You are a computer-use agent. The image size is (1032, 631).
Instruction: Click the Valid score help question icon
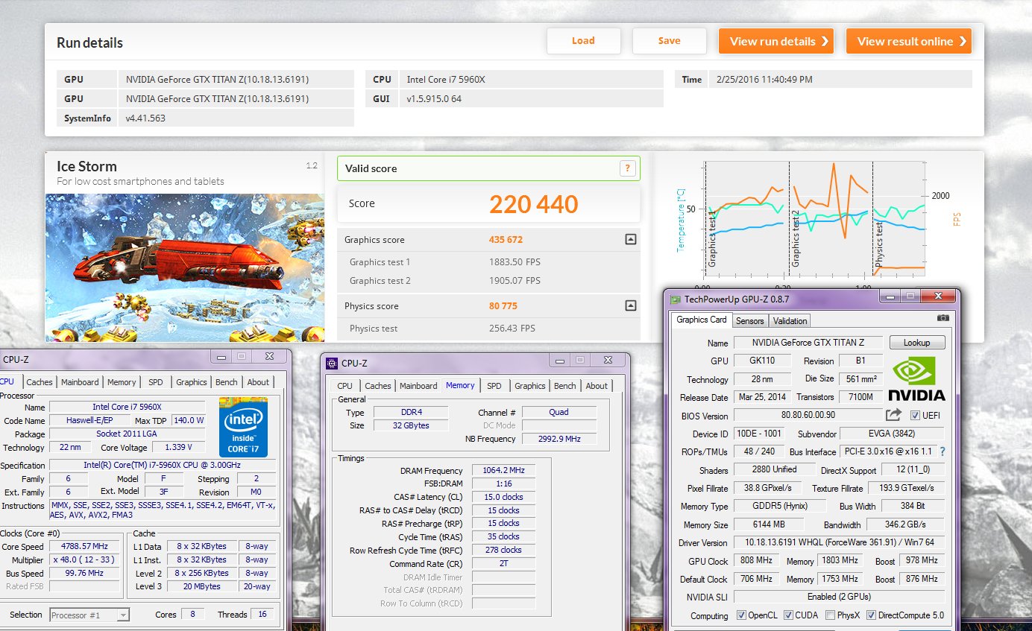pos(628,168)
